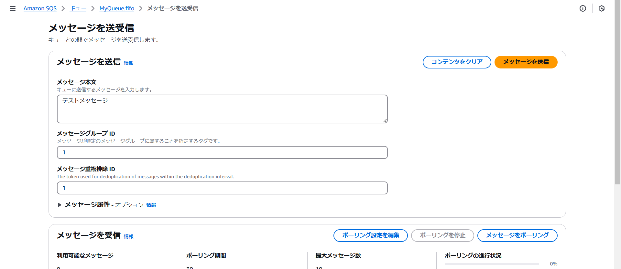Screen dimensions: 621x269
Task: Click ポーリング設定を編集 button
Action: pos(370,235)
